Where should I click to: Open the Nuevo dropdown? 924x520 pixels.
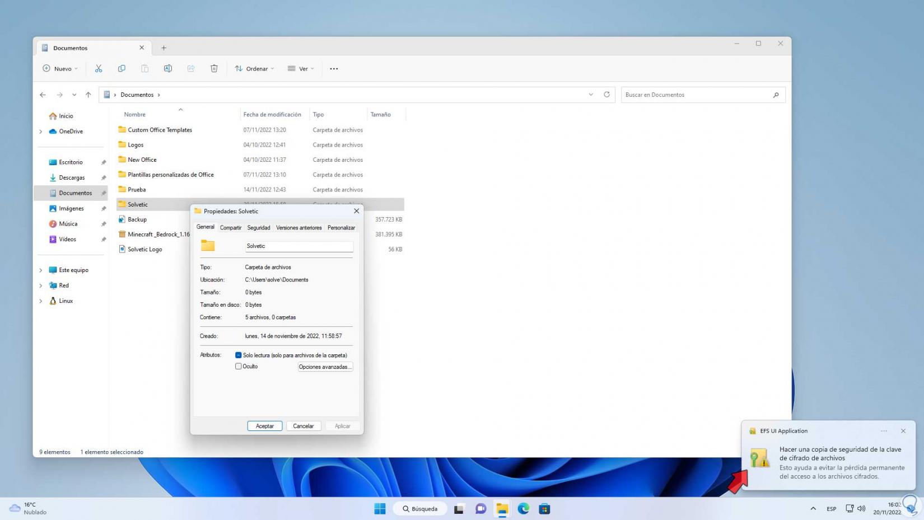[60, 68]
